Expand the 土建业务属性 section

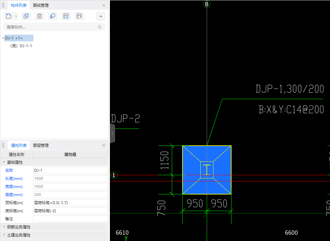(x=4, y=235)
